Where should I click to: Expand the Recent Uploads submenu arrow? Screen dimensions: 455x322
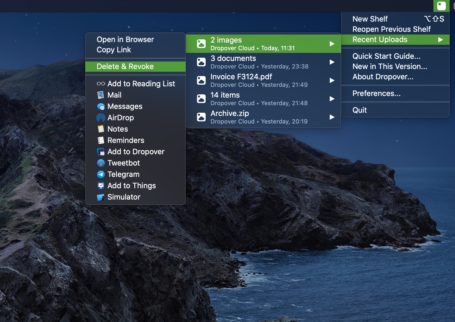pyautogui.click(x=440, y=40)
